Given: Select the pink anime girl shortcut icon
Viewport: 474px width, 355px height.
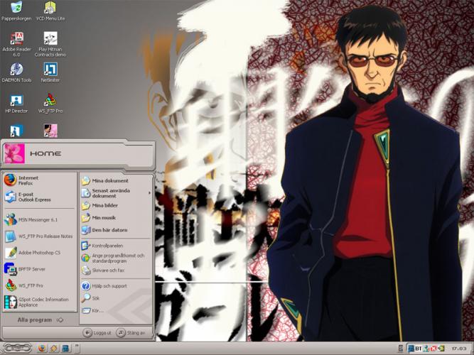Looking at the screenshot, I should click(x=50, y=131).
